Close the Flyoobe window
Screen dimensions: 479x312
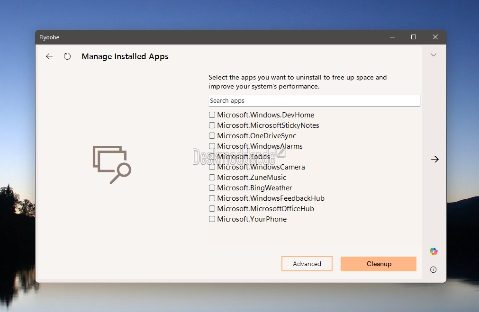435,37
